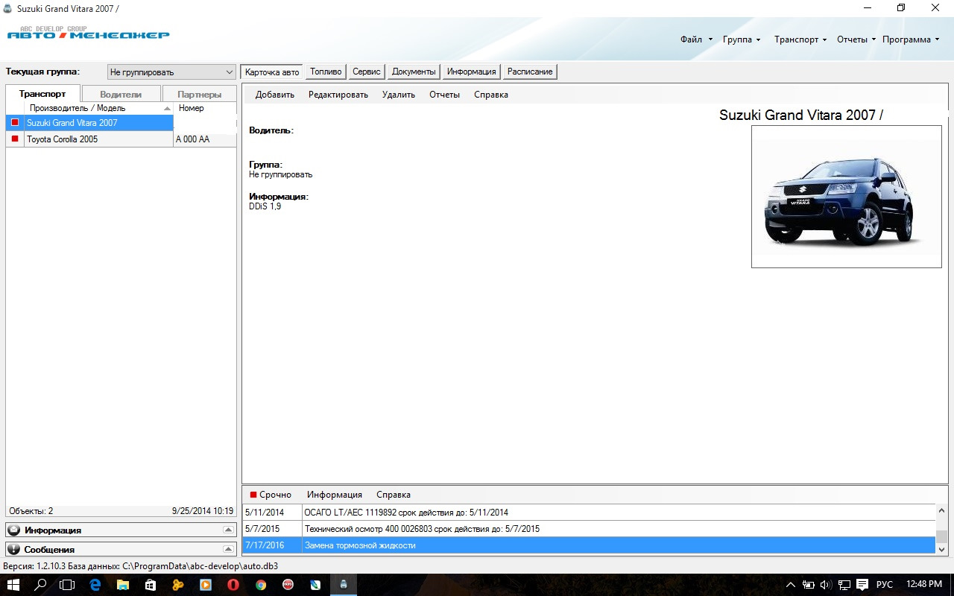Open Task View on the taskbar
The height and width of the screenshot is (596, 954).
coord(68,584)
